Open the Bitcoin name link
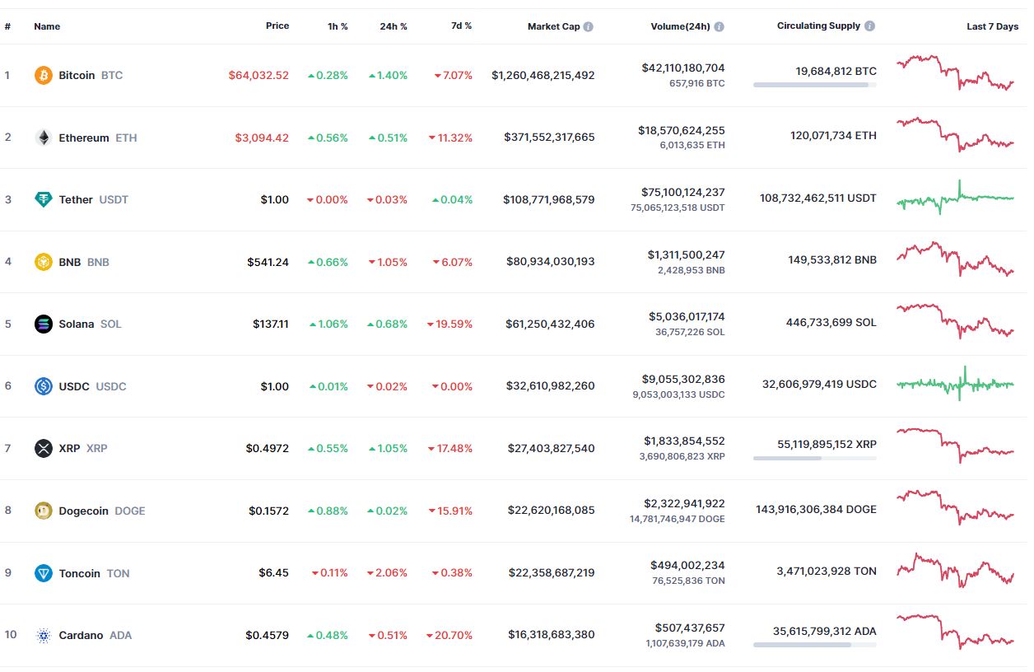The height and width of the screenshot is (672, 1034). pyautogui.click(x=77, y=76)
